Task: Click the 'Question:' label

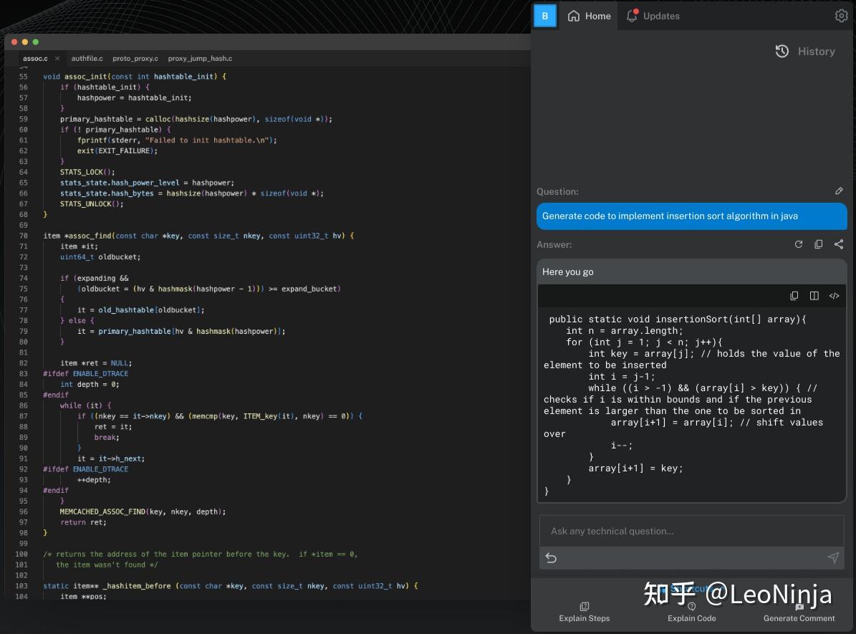Action: pos(557,192)
